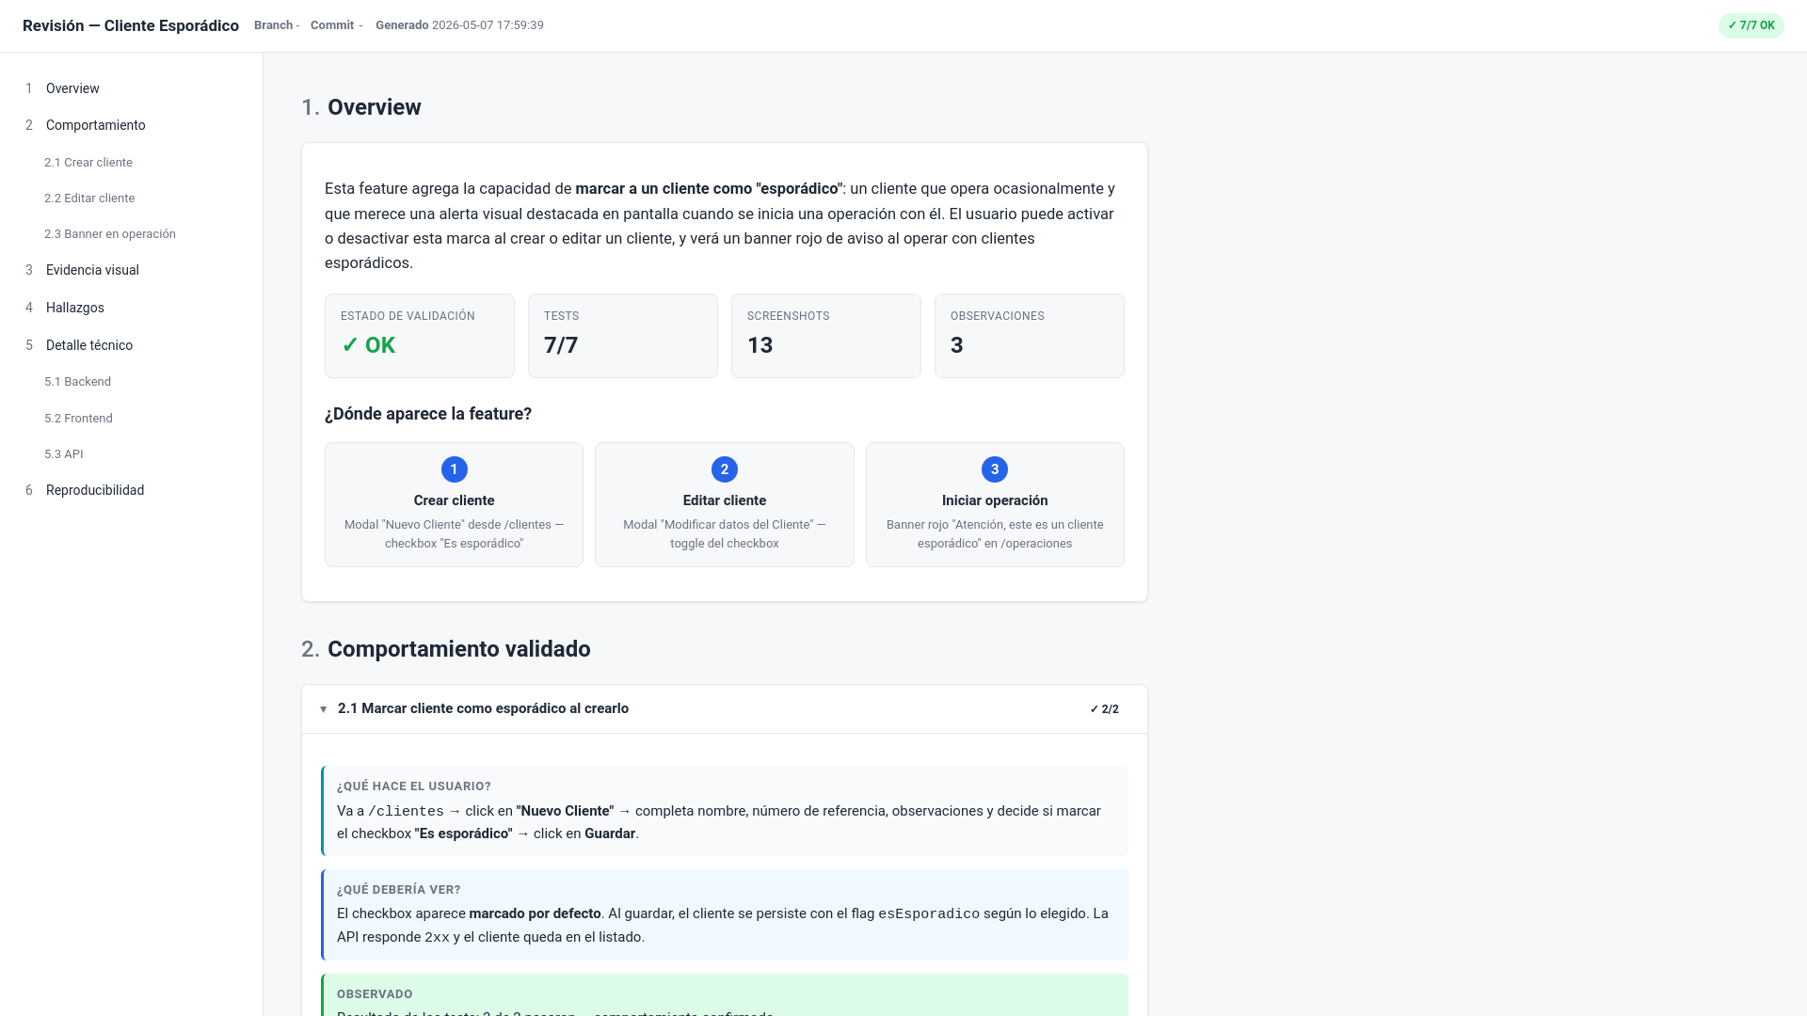Select the Editar cliente card
Image resolution: width=1807 pixels, height=1016 pixels.
tap(725, 504)
